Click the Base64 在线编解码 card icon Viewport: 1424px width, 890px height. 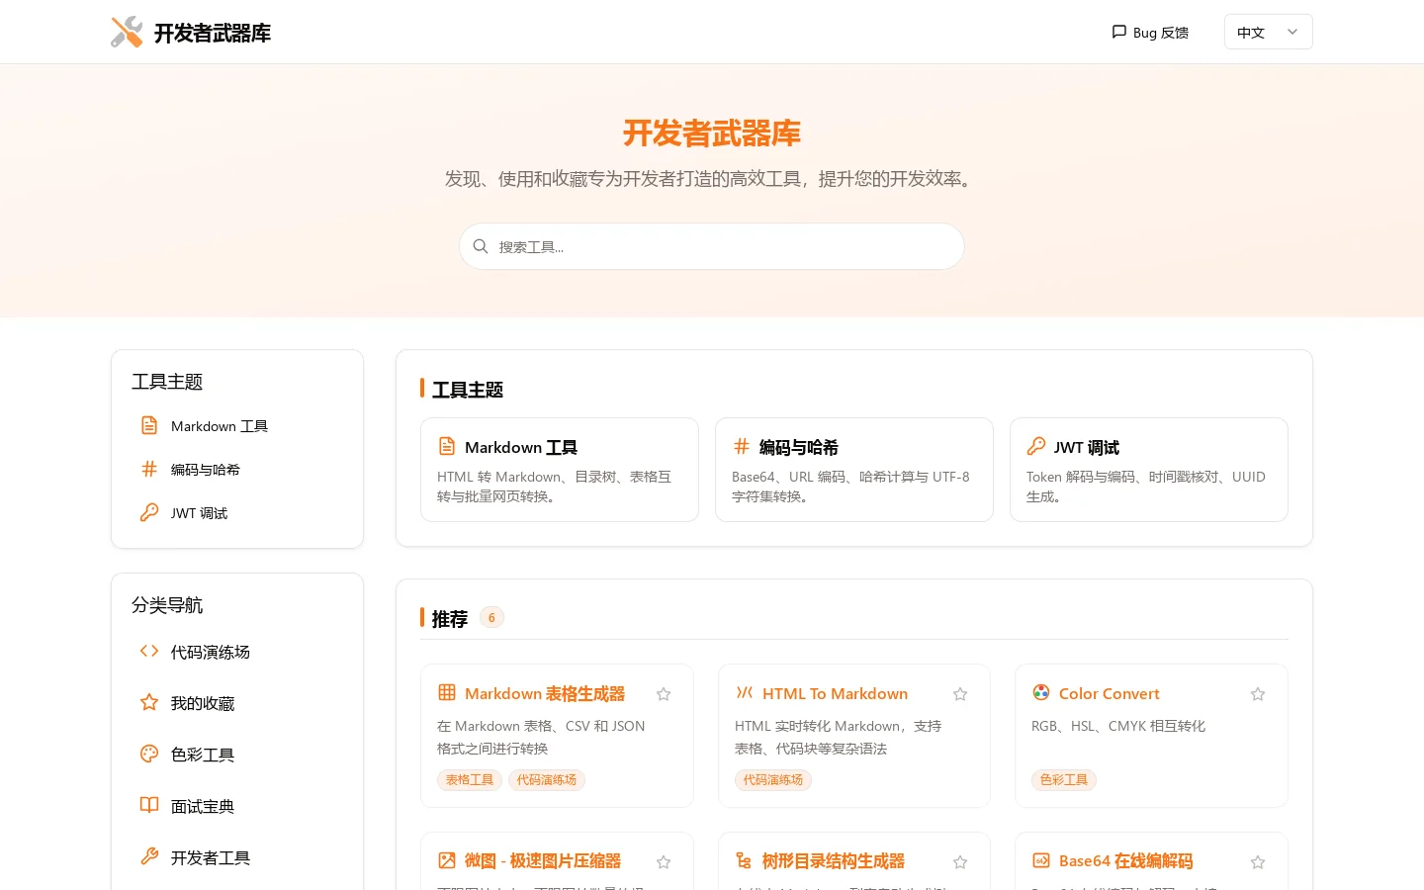click(1041, 860)
